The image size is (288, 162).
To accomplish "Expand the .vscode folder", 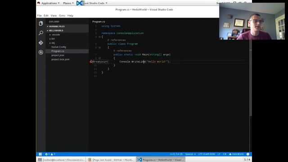I will [50, 35].
